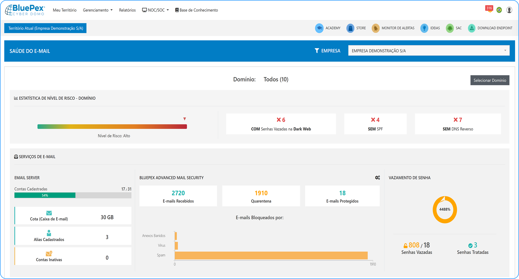Open the Empresa Demonstração S/A company selector

429,51
